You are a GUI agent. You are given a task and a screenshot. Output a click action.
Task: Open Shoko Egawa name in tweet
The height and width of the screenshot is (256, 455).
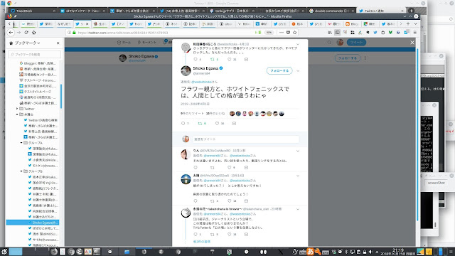[205, 68]
